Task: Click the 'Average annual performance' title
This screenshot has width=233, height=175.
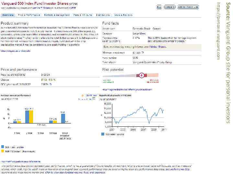Action: point(16,95)
